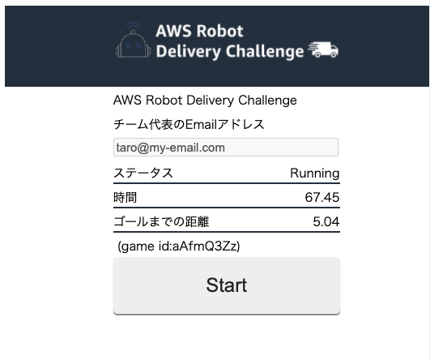
Task: Click the divider line under distance row
Action: [227, 232]
